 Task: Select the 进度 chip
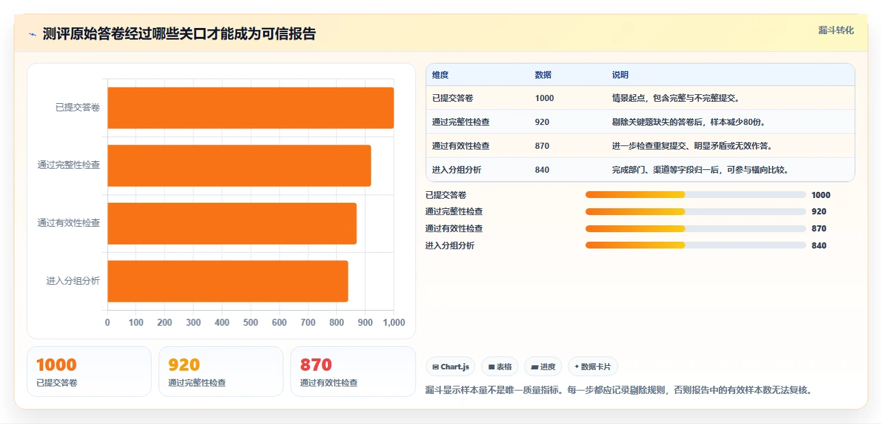click(543, 367)
